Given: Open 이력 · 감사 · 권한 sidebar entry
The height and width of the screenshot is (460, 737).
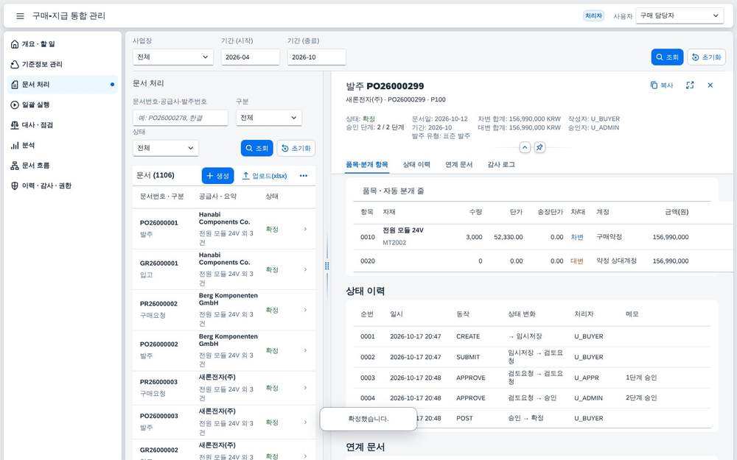Looking at the screenshot, I should 63,185.
